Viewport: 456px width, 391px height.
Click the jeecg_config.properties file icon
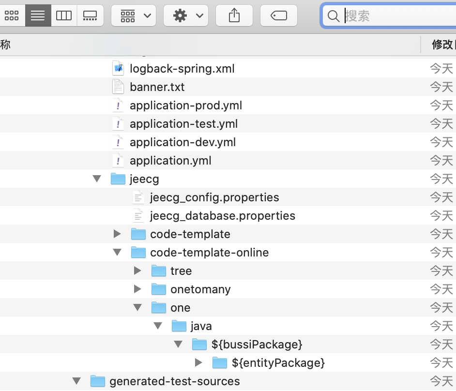(138, 197)
